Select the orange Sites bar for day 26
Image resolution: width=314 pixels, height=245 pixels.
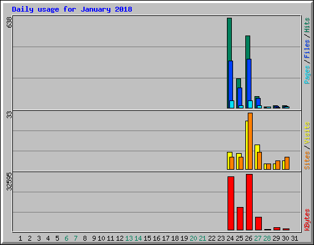[250, 141]
